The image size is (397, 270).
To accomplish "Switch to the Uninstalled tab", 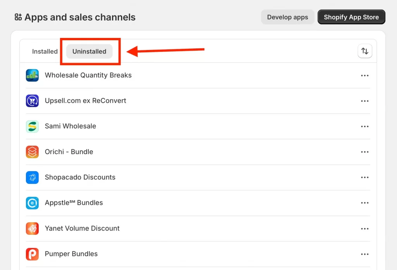I will click(89, 51).
